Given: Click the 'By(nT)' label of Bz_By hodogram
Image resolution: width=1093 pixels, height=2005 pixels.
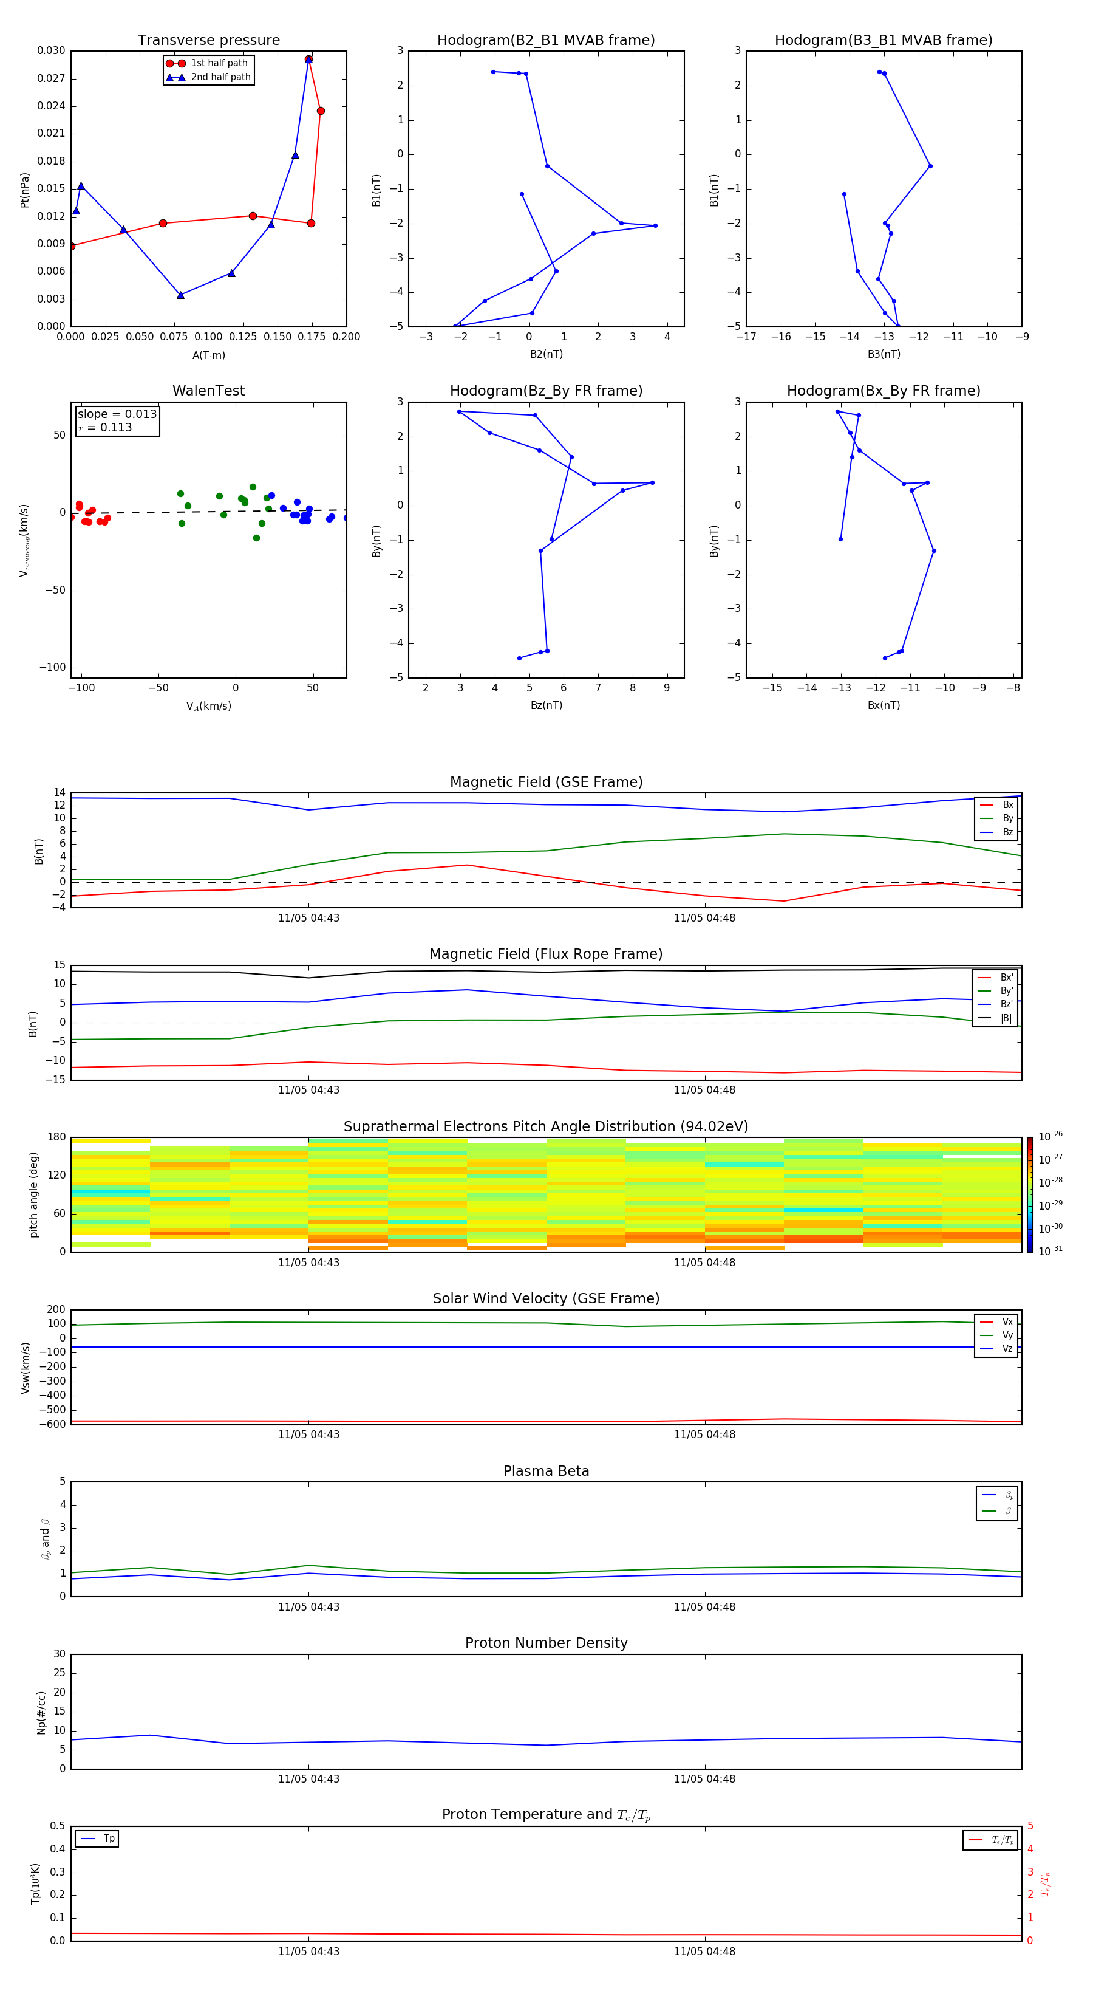Looking at the screenshot, I should pyautogui.click(x=376, y=540).
